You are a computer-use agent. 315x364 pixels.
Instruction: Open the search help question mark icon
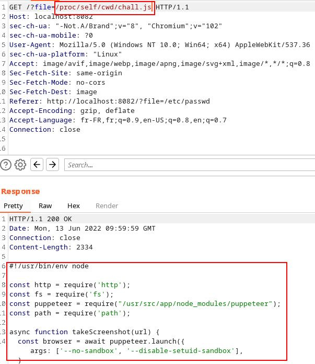coord(6,165)
